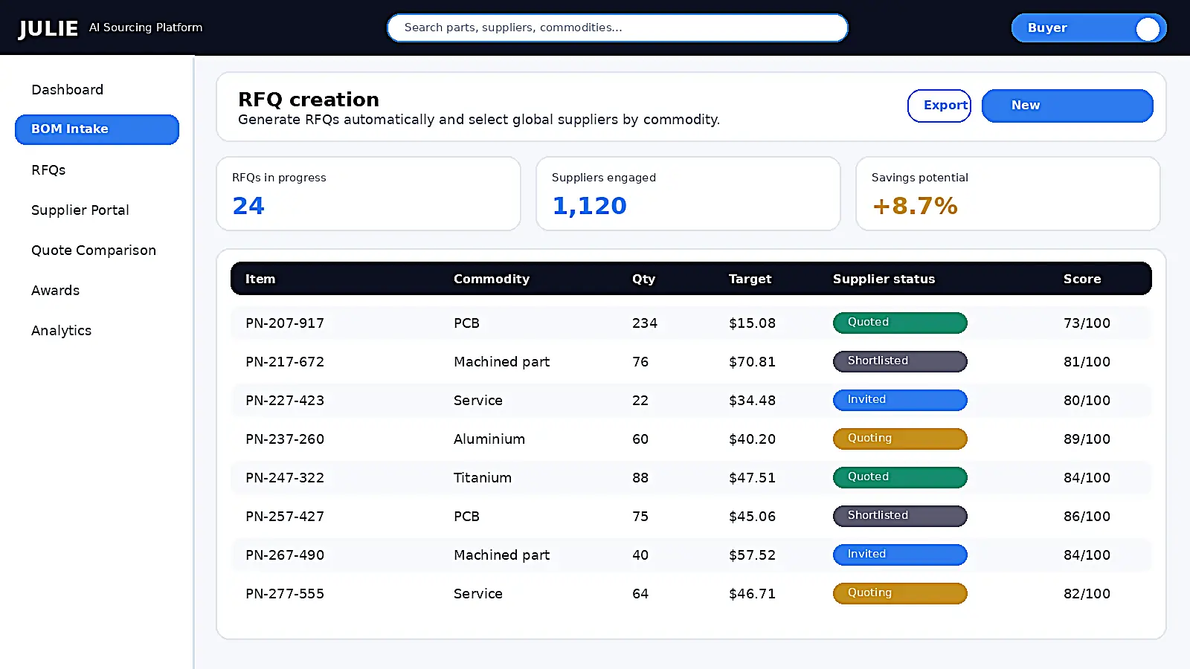The height and width of the screenshot is (669, 1190).
Task: Open the Quoted status pill for PN-207-917
Action: 899,323
